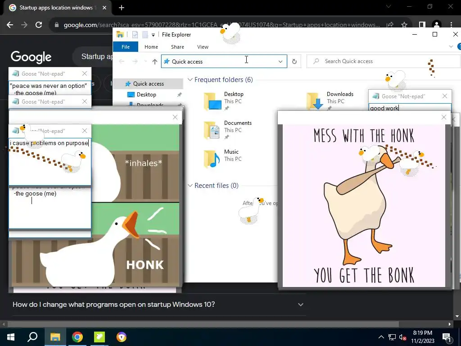Close the Mess with the Honk image window
The width and height of the screenshot is (461, 346).
444,117
